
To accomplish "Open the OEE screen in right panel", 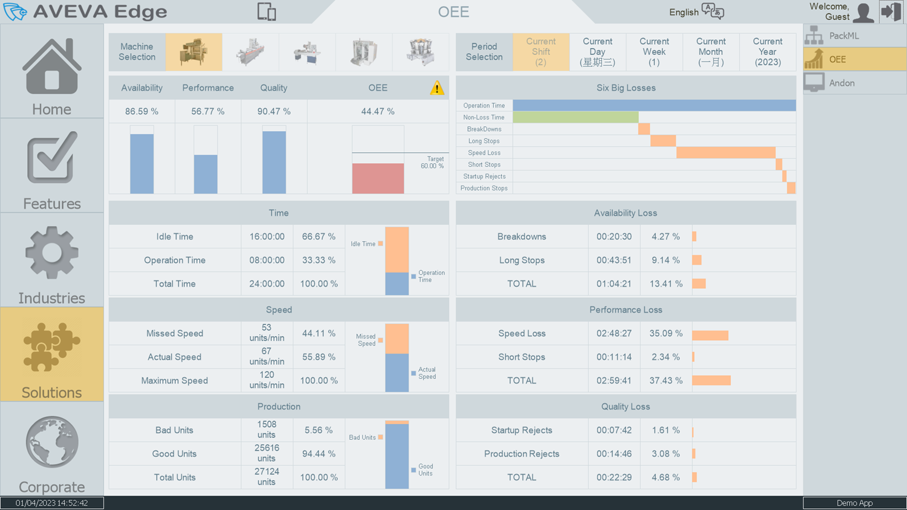I will [x=855, y=59].
